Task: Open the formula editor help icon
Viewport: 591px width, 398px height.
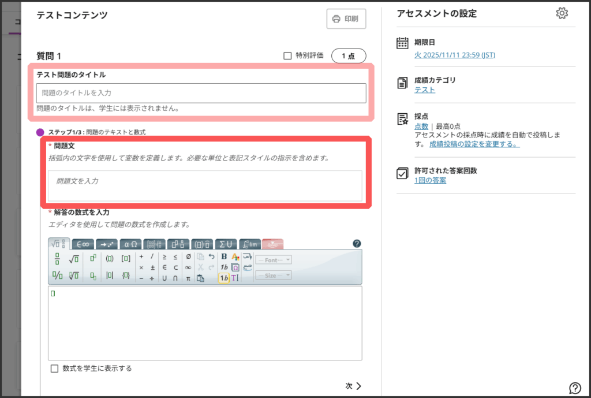Action: point(357,243)
